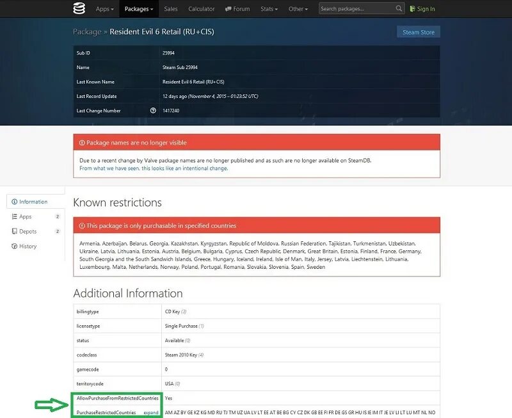
Task: Open the Steam Store button
Action: click(x=419, y=31)
